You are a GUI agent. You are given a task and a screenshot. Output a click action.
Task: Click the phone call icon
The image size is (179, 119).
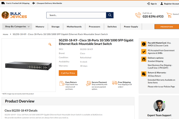138,15
